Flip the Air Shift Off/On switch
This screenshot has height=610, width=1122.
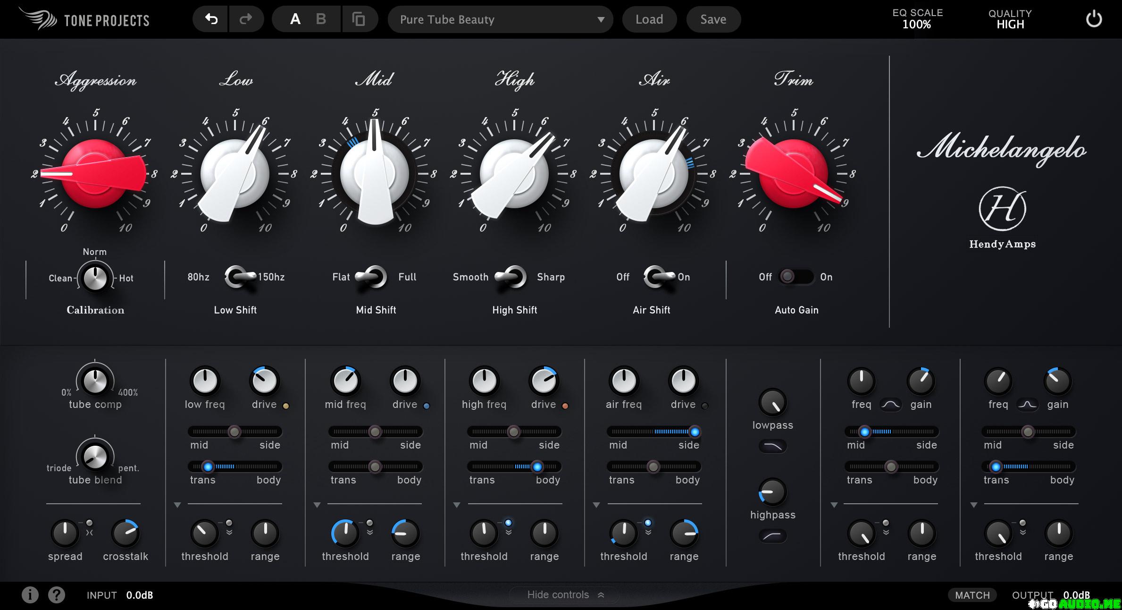click(659, 277)
